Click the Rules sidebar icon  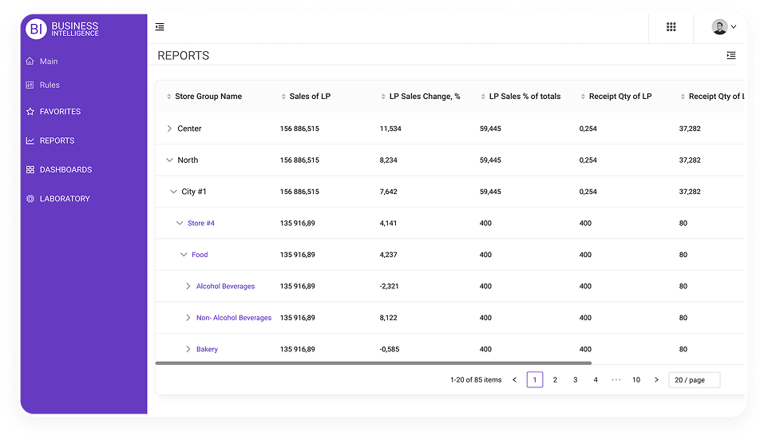point(30,85)
